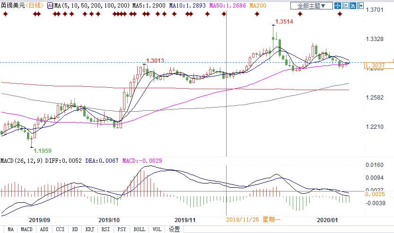Image resolution: width=394 pixels, height=233 pixels.
Task: Click the MA10:1.2893 value
Action: tap(187, 6)
